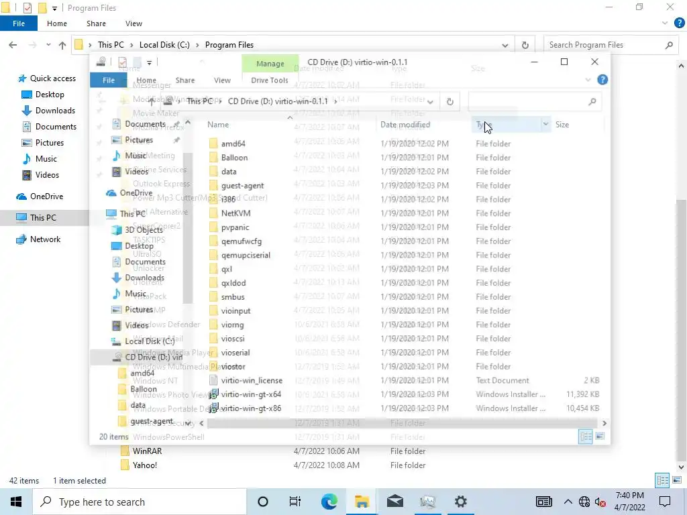This screenshot has height=515, width=687.
Task: Click Search Program Files box
Action: coord(611,45)
